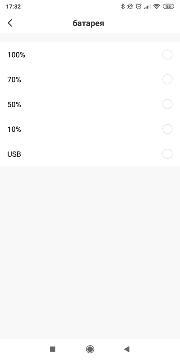Tap the USB list label
Screen dimensions: 180x360
[14, 154]
